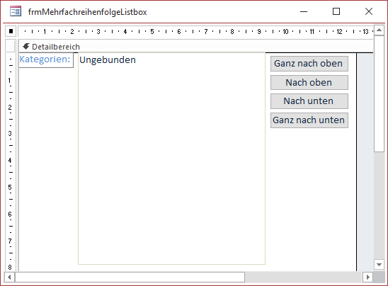Click the vertical scrollbar down arrow
388x286 pixels.
(x=379, y=265)
